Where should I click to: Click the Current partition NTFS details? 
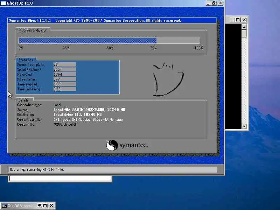(x=88, y=119)
